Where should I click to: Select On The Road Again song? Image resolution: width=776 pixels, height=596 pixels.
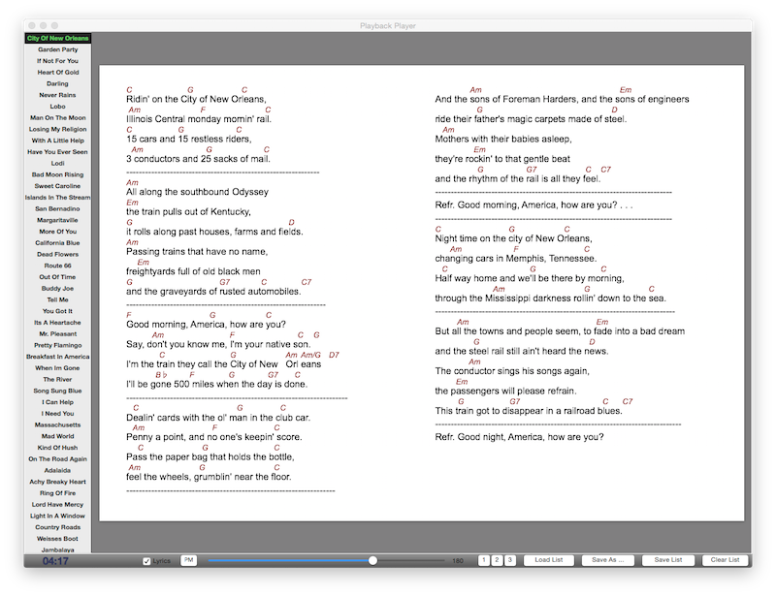point(58,459)
